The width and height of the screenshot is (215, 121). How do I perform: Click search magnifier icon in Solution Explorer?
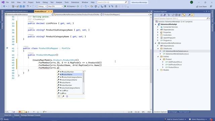point(208,18)
